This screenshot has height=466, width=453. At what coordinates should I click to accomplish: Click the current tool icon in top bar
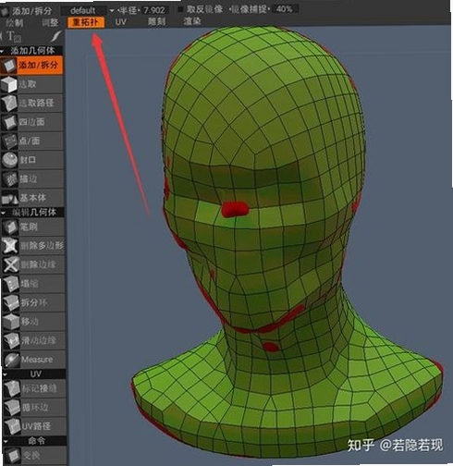(x=5, y=11)
